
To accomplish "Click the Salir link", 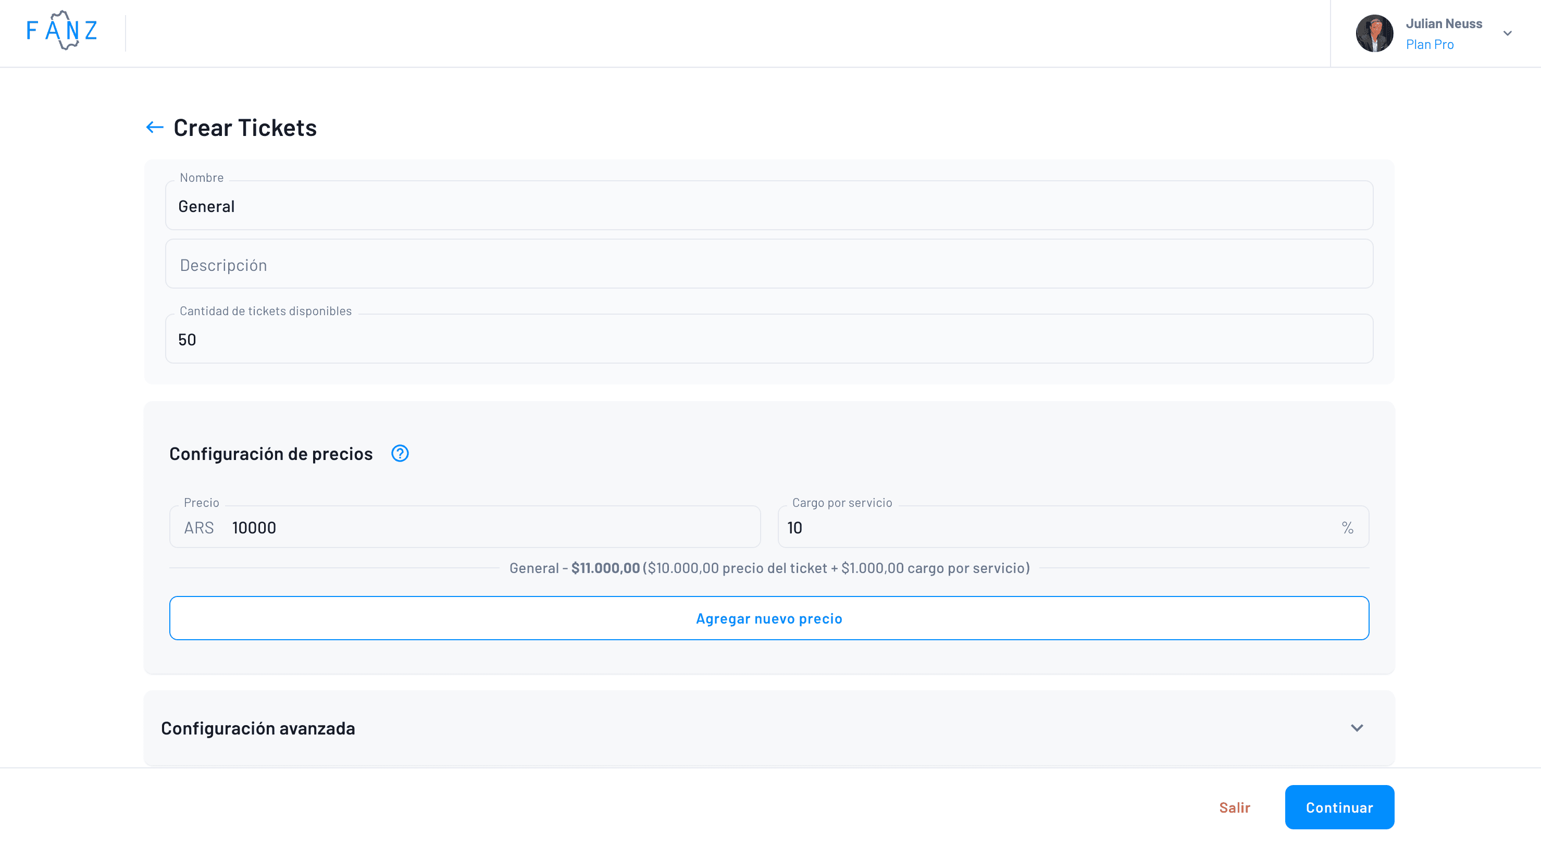I will click(1234, 807).
